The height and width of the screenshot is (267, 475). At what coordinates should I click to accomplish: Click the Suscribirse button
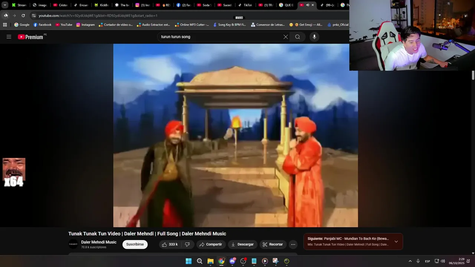pos(135,244)
